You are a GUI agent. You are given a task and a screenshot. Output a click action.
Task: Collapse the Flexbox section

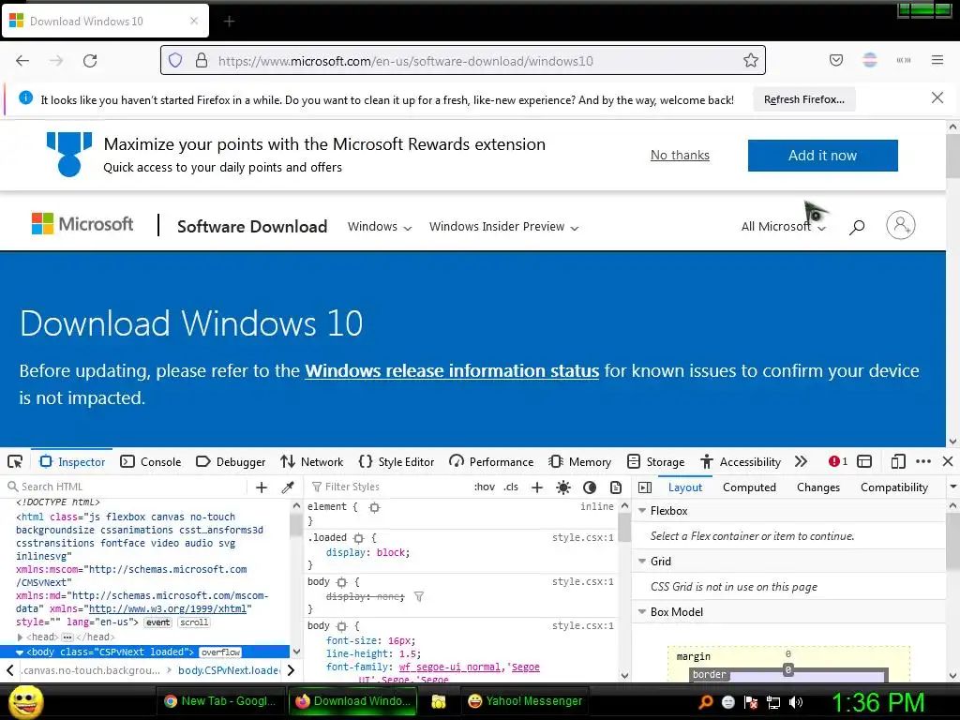click(642, 511)
